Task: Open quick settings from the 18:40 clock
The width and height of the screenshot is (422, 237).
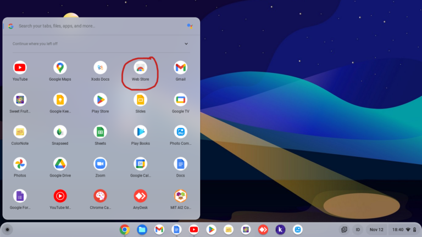Action: click(404, 229)
